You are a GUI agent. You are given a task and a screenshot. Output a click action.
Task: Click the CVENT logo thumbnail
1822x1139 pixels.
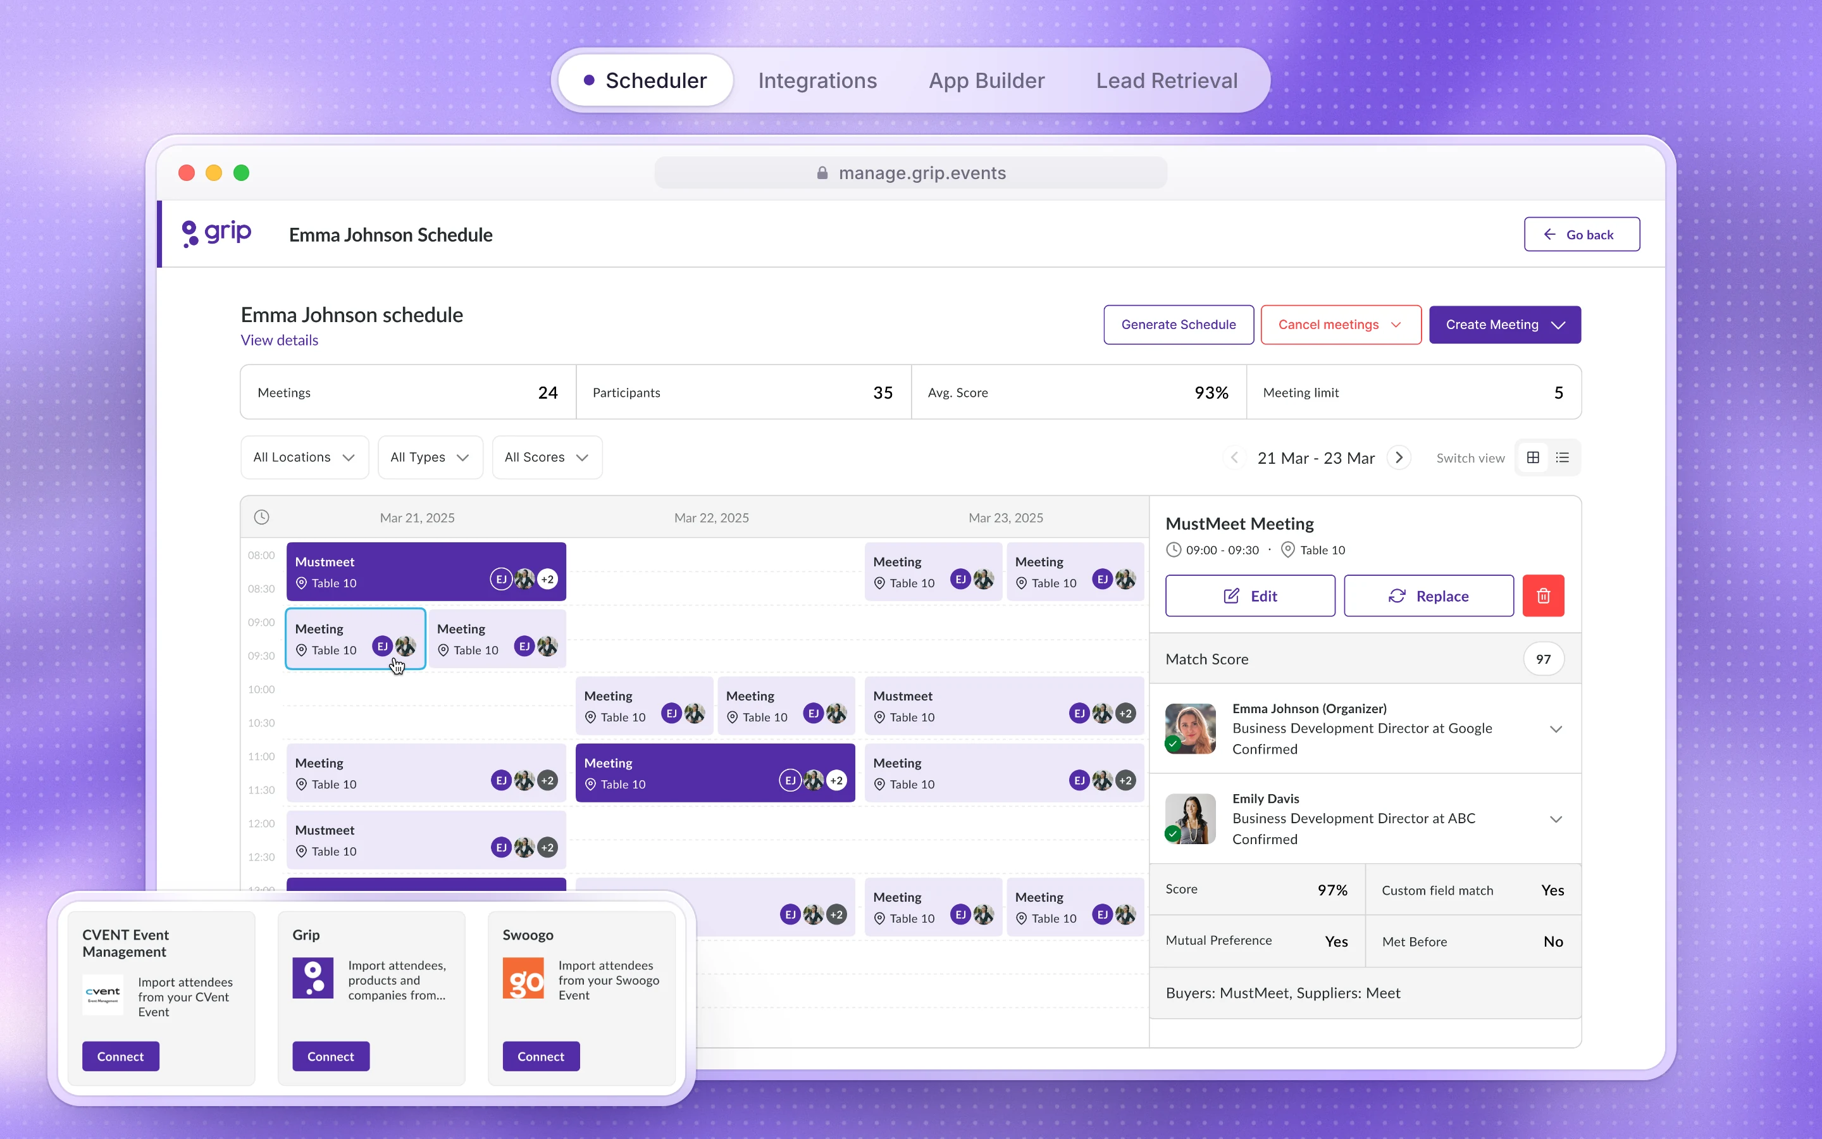tap(102, 994)
